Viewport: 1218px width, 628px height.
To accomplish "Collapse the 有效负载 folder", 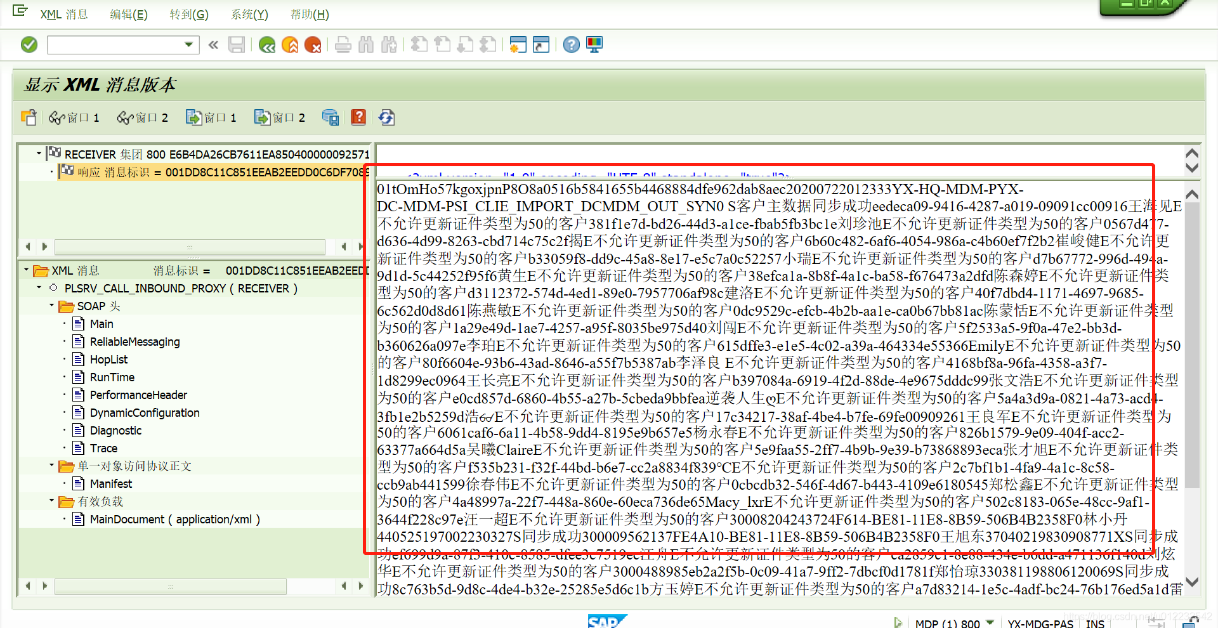I will [52, 501].
